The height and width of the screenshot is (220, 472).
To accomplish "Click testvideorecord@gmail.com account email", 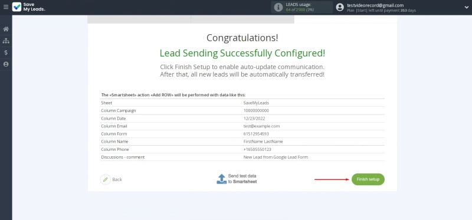I will 375,5.
